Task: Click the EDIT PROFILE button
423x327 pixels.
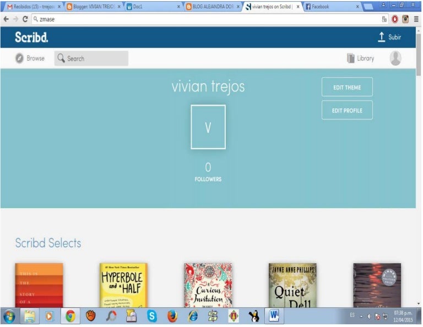Action: [347, 110]
